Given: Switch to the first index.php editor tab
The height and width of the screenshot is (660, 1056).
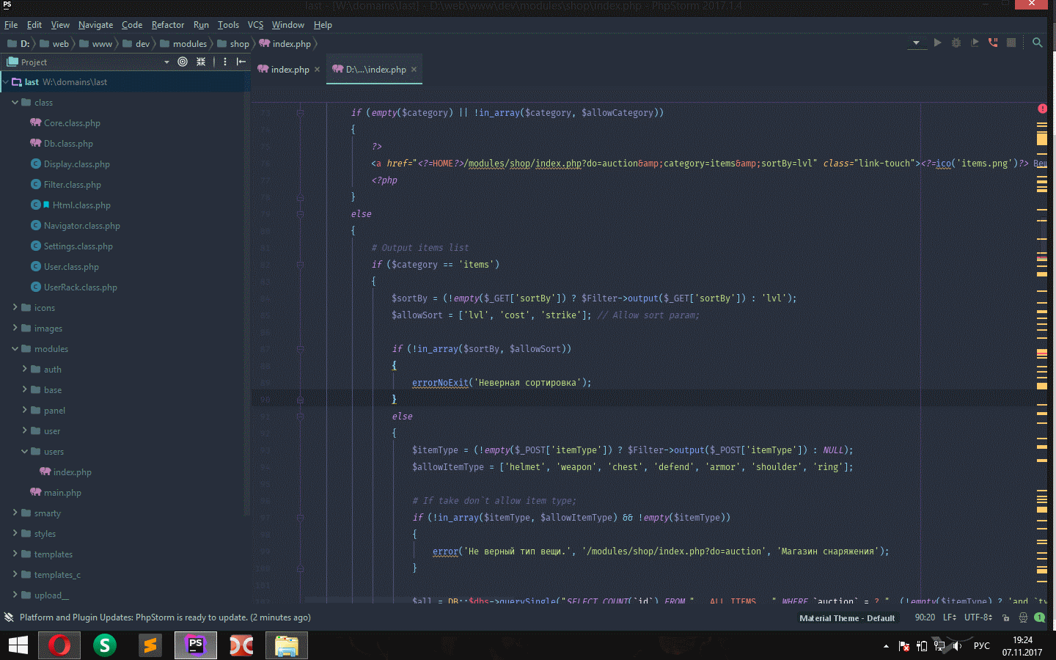Looking at the screenshot, I should [x=289, y=70].
